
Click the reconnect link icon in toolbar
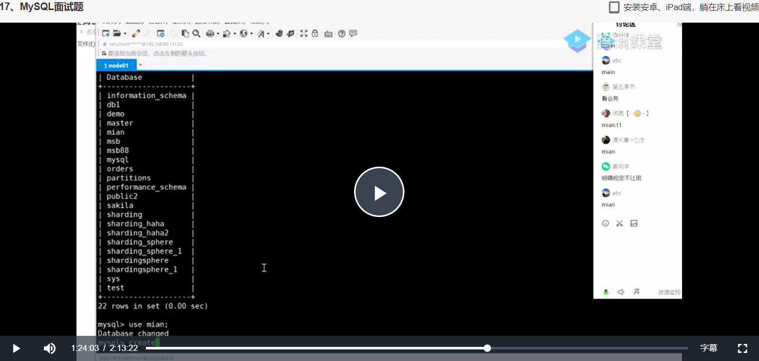click(x=136, y=33)
